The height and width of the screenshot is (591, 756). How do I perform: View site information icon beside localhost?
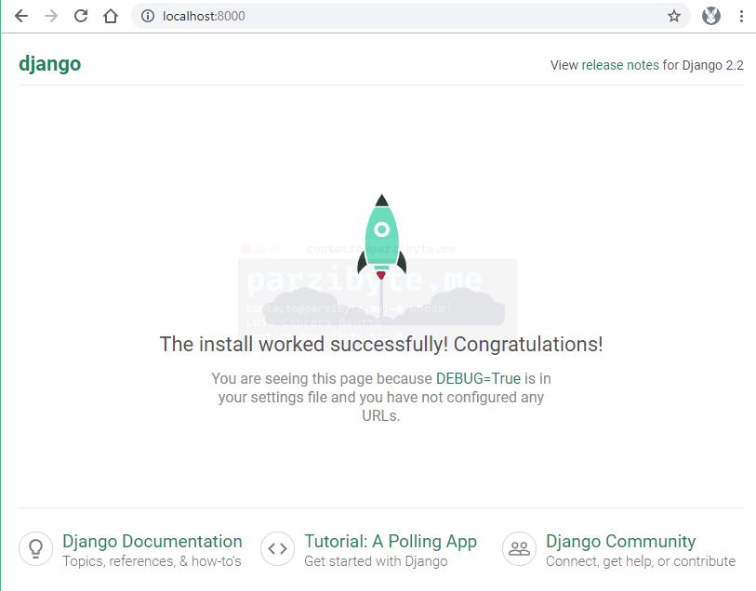click(x=148, y=16)
